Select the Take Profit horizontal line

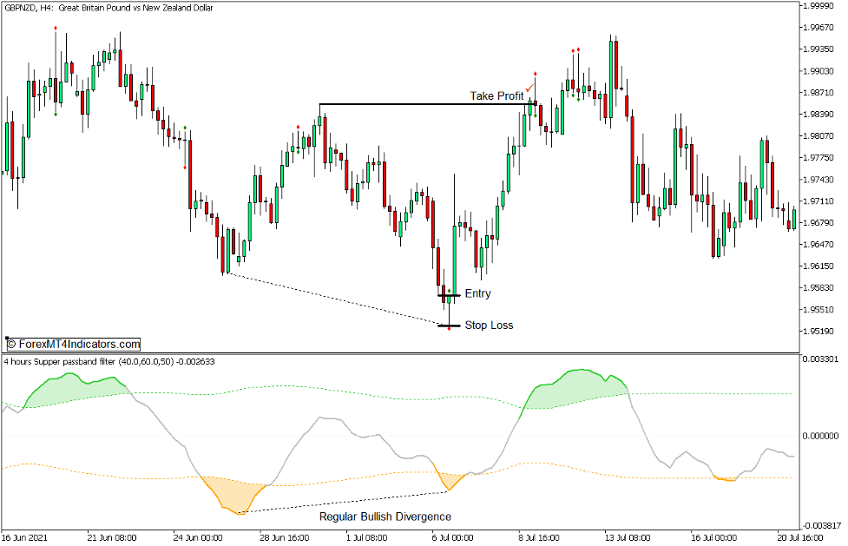pyautogui.click(x=417, y=102)
